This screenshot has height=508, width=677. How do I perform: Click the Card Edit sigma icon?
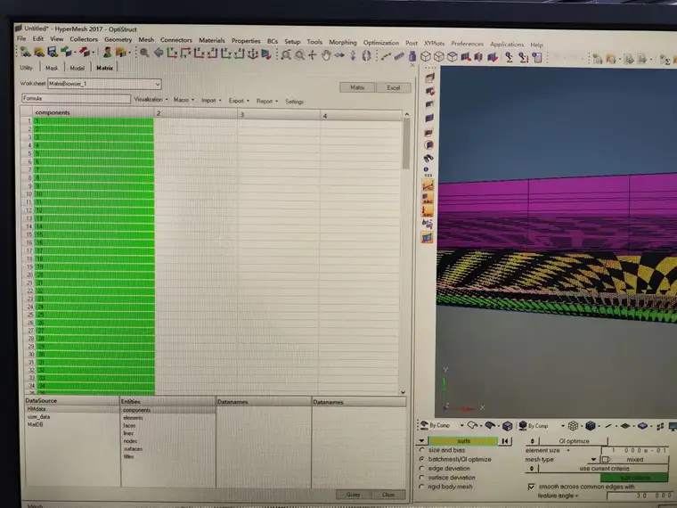510,57
